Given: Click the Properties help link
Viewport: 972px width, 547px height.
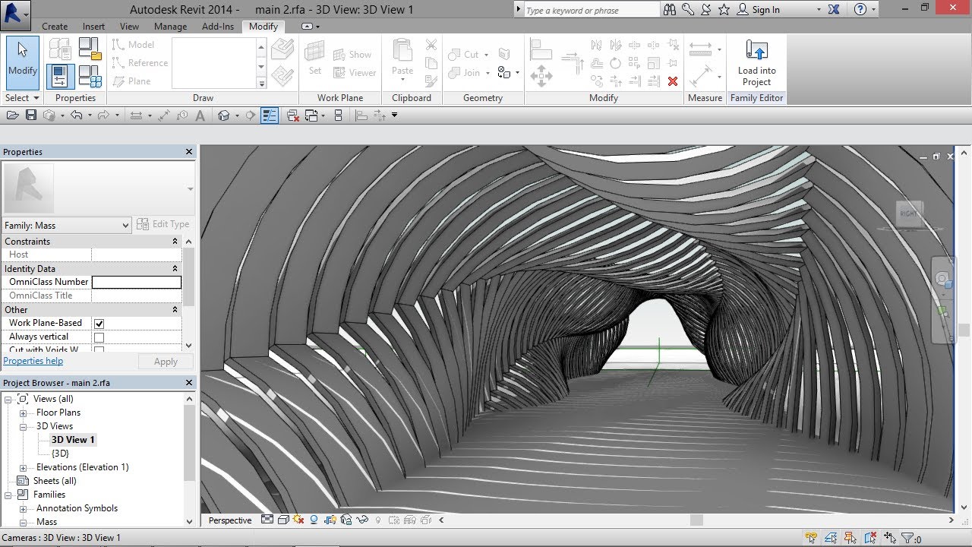Looking at the screenshot, I should point(33,361).
